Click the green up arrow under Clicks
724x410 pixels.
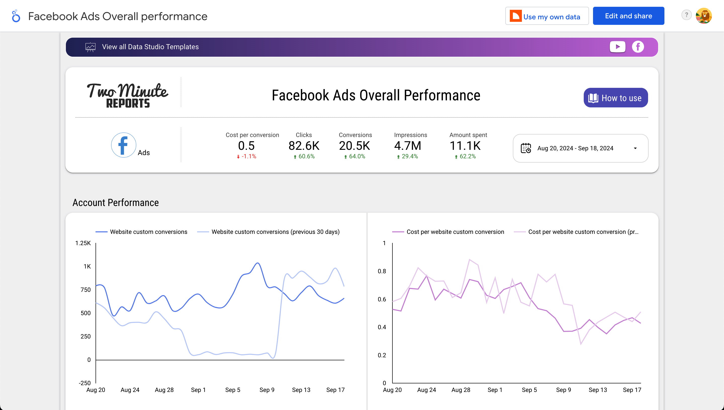(295, 157)
